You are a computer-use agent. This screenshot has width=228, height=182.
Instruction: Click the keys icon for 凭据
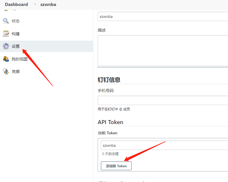(x=6, y=72)
